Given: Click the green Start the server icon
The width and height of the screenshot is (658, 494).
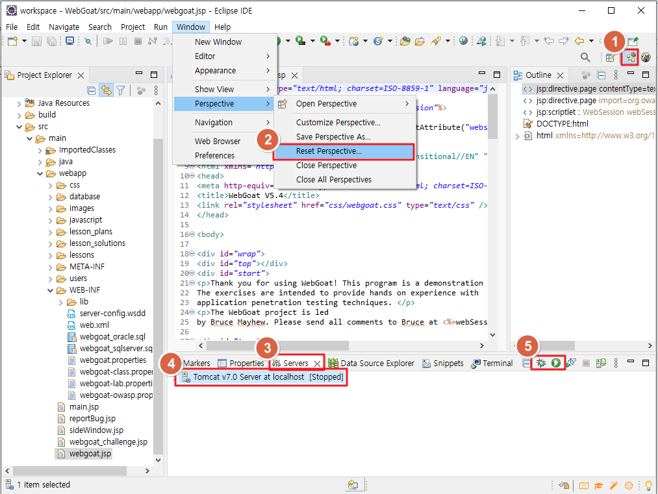Looking at the screenshot, I should [x=556, y=363].
